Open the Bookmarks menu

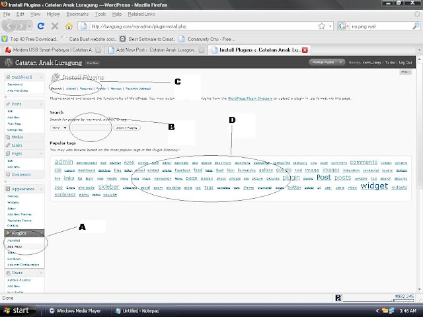[x=77, y=14]
